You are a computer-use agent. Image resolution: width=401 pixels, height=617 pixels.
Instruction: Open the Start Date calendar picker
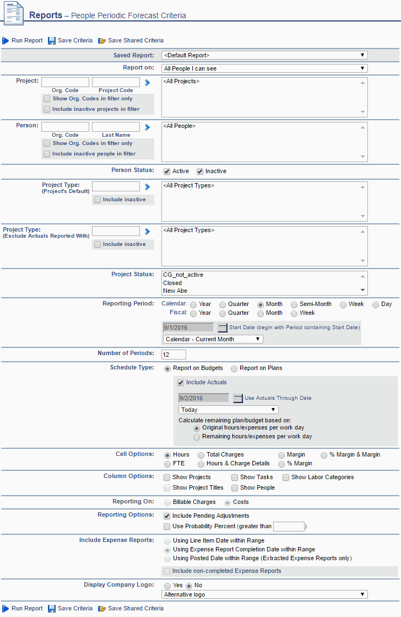tap(223, 328)
